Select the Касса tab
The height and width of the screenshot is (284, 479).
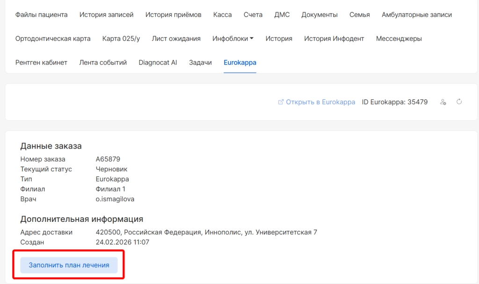222,14
